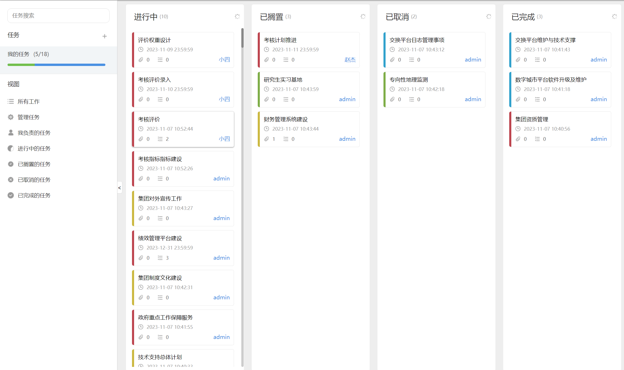Click attachment paperclip icon on 财务管理系统建设 card
The width and height of the screenshot is (624, 370).
coord(266,139)
